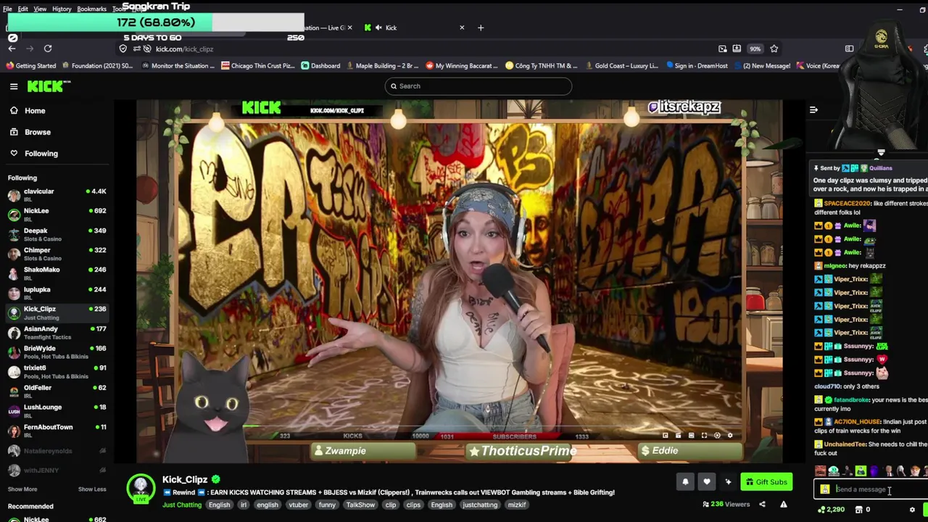This screenshot has height=522, width=928.
Task: Open ShakoMako IRL channel
Action: (x=57, y=273)
